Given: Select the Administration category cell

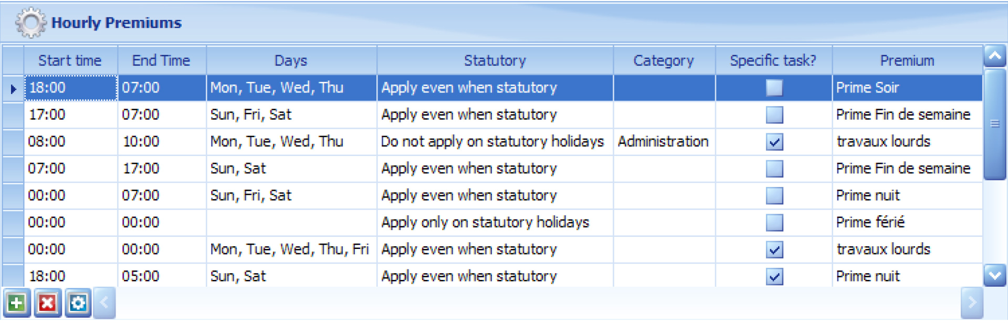Looking at the screenshot, I should [664, 142].
